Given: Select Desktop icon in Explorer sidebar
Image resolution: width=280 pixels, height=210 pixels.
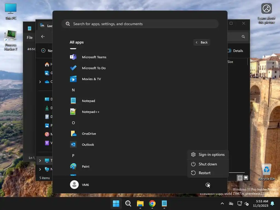Looking at the screenshot, I should point(47,99).
